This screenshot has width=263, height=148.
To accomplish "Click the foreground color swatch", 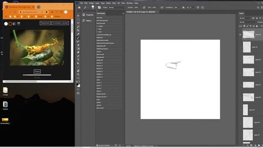I will pos(77,84).
